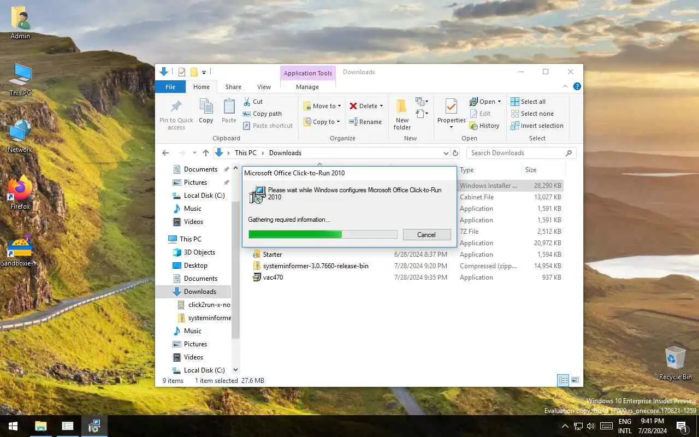Collapse the ribbon with the chevron
Screen dimensions: 699x437
[x=565, y=86]
